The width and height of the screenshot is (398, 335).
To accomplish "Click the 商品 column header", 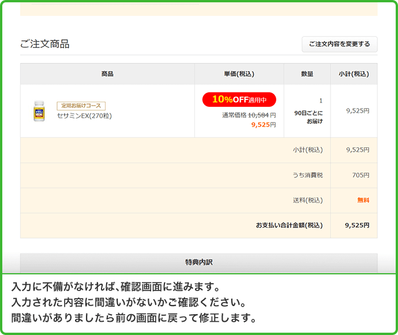I will 107,74.
